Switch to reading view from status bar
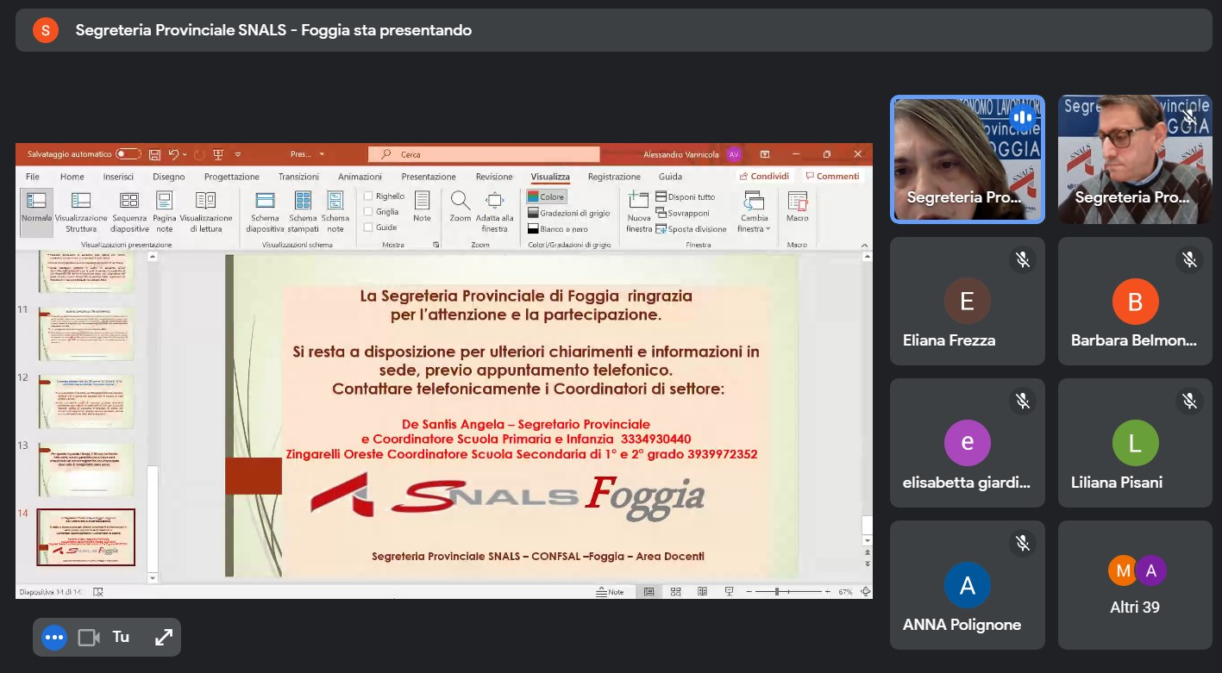The image size is (1222, 673). coord(703,592)
